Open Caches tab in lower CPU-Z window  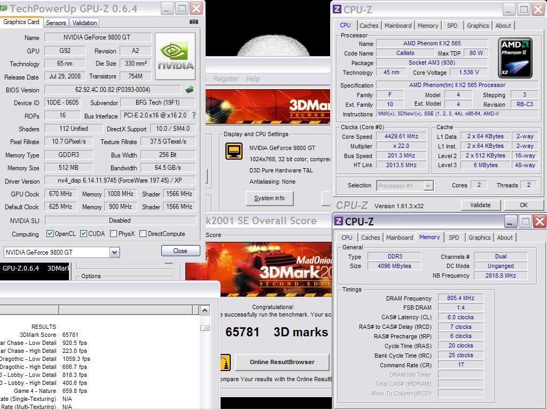371,238
